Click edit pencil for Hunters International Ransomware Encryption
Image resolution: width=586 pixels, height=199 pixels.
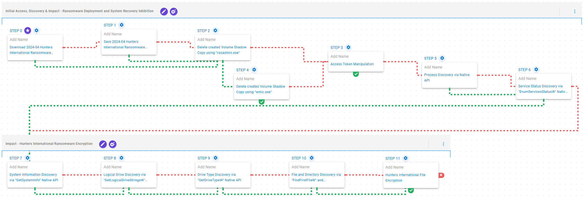[x=103, y=144]
